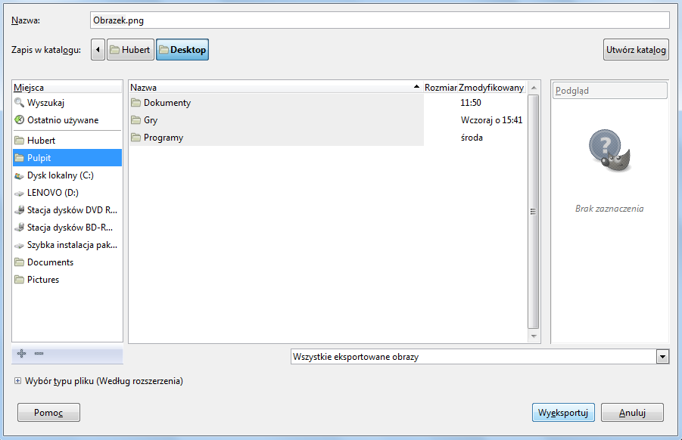
Task: Click the remove bookmark minus icon
Action: coord(39,353)
